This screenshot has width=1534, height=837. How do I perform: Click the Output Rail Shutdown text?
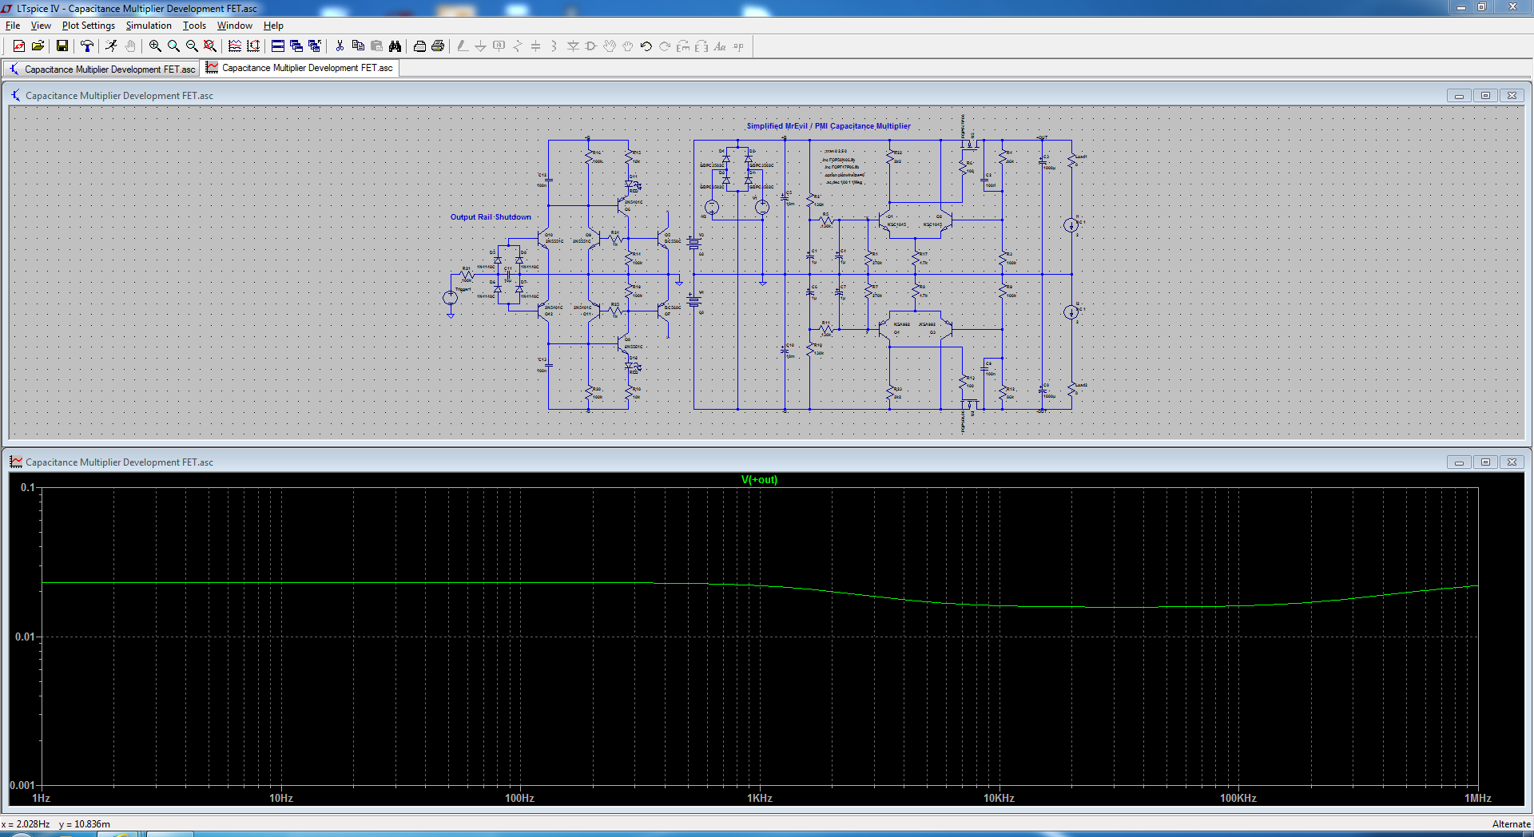pyautogui.click(x=491, y=217)
